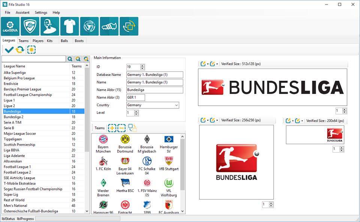Apply changes with the blue checkmark
Image resolution: width=360 pixels, height=222 pixels.
click(9, 50)
